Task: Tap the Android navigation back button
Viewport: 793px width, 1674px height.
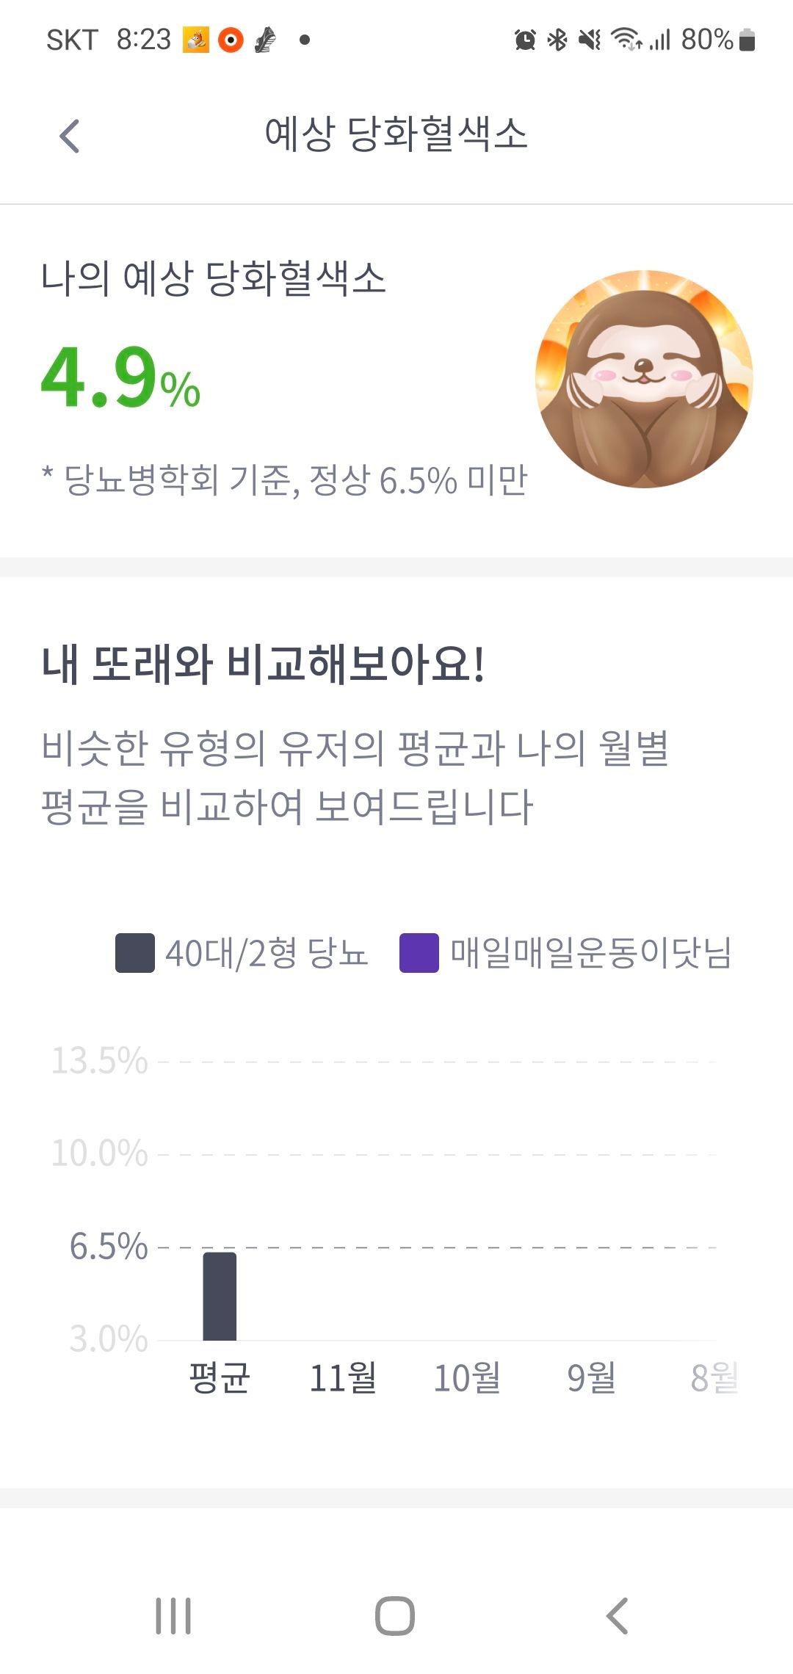Action: [x=617, y=1616]
